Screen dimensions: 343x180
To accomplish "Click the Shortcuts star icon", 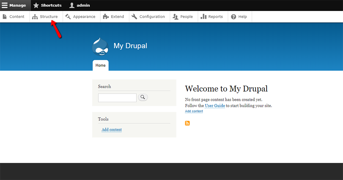I will pos(36,5).
